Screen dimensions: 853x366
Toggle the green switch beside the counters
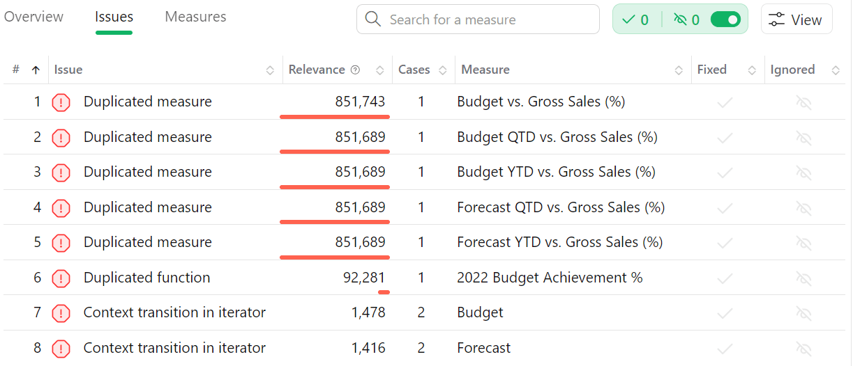(725, 19)
